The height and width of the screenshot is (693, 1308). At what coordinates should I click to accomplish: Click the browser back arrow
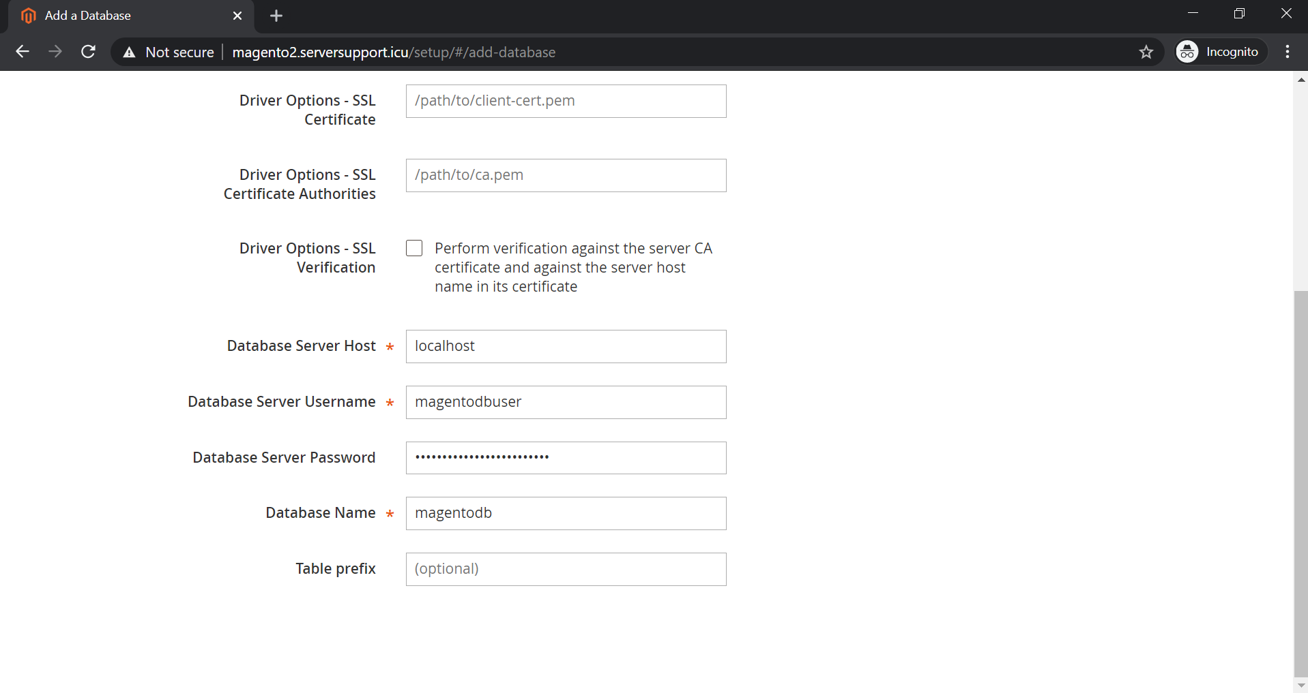[23, 52]
